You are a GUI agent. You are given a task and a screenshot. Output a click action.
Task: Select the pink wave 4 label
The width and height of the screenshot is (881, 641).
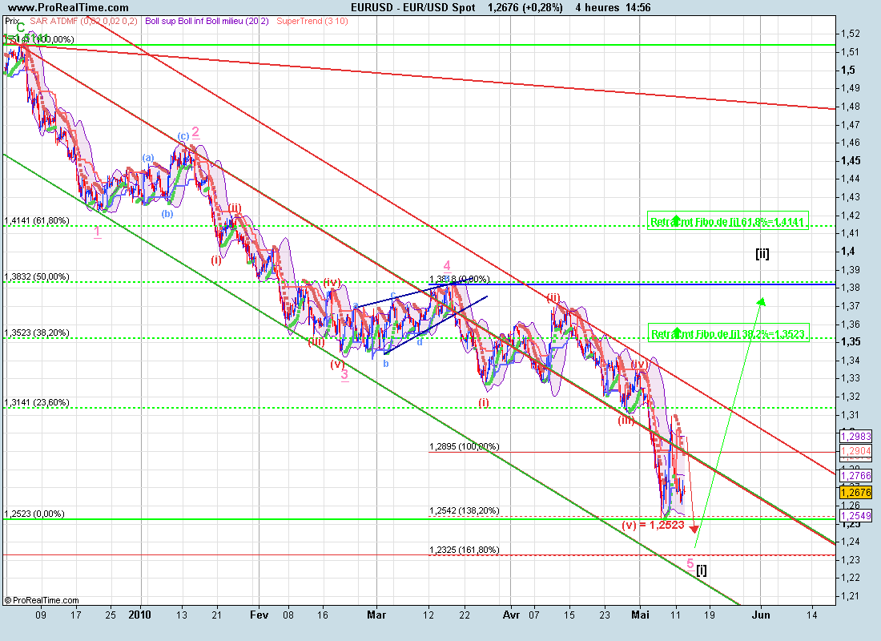(x=447, y=266)
